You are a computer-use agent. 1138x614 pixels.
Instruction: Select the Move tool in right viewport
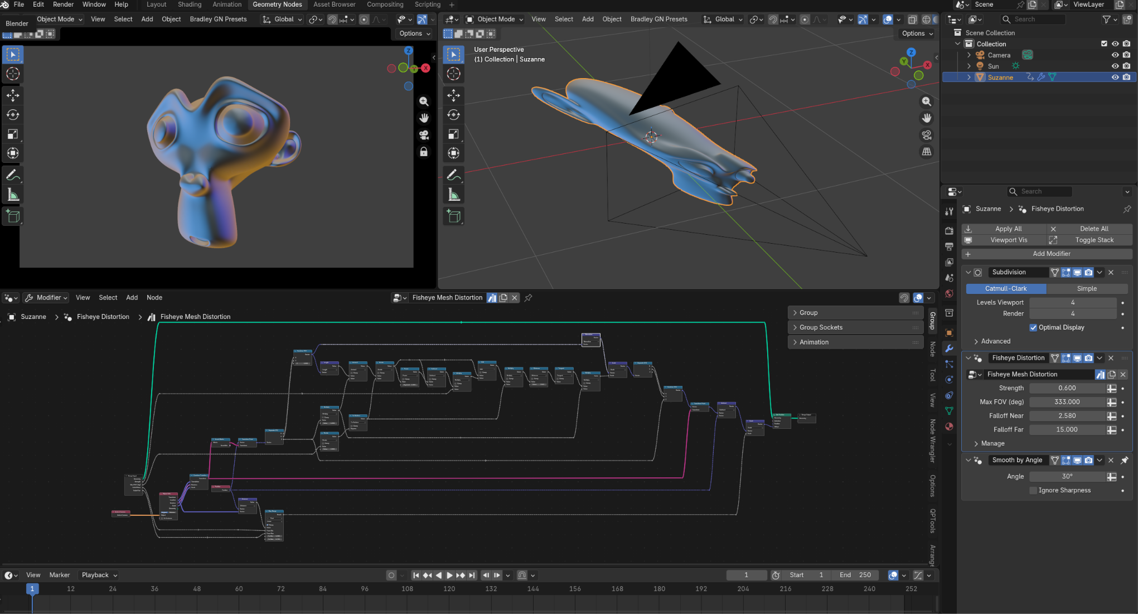pyautogui.click(x=454, y=95)
